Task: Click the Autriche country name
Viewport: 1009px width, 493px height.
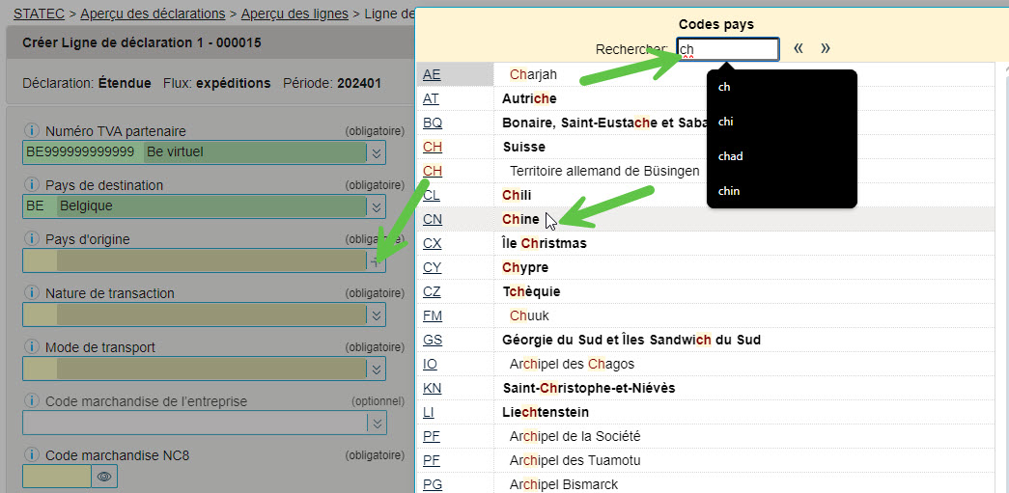Action: click(x=529, y=99)
